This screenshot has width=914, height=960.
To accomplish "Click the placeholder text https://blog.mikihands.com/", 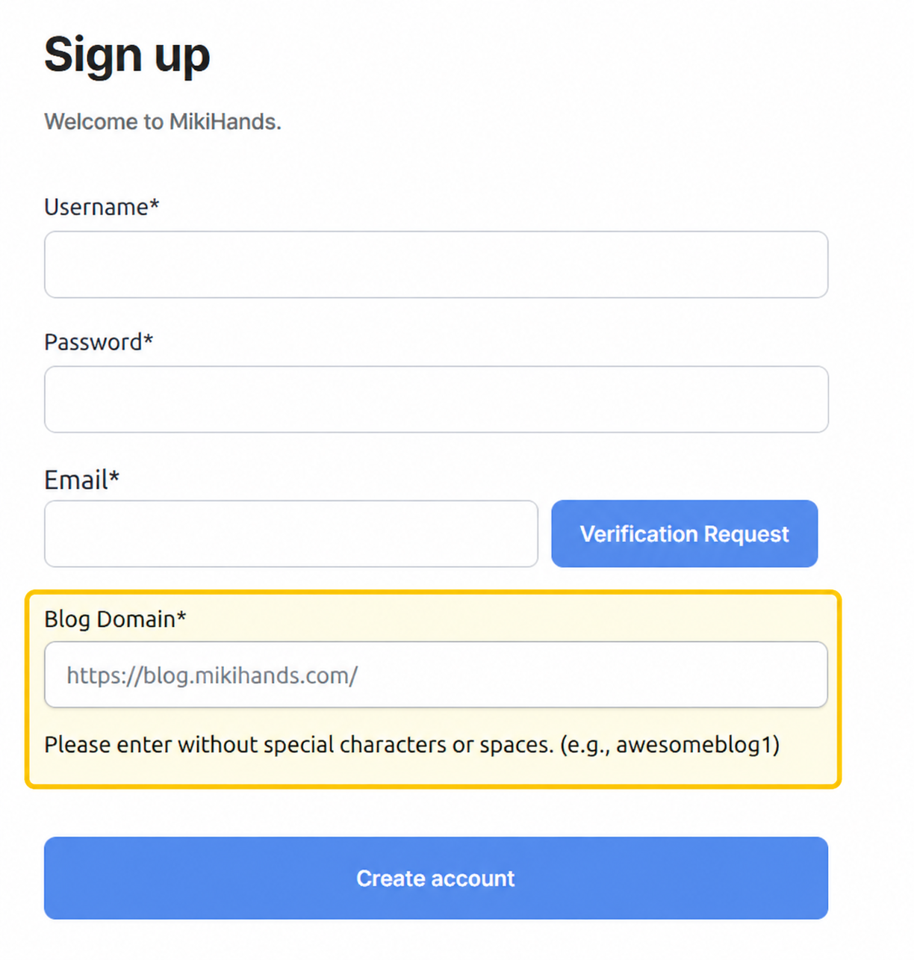I will 212,674.
